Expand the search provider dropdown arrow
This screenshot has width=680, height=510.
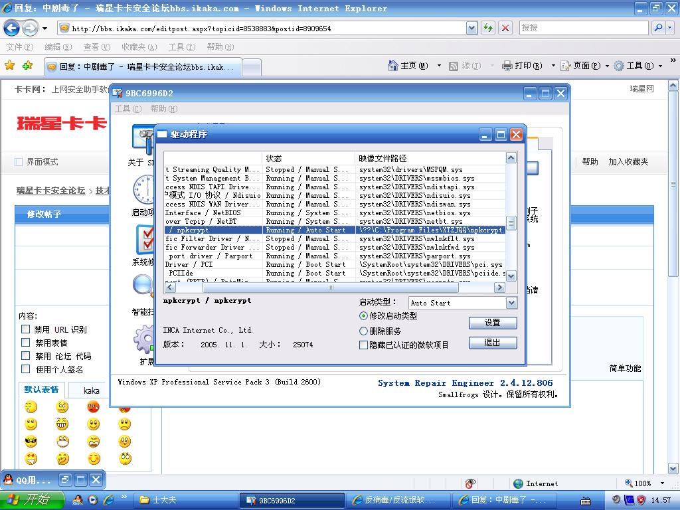(670, 28)
